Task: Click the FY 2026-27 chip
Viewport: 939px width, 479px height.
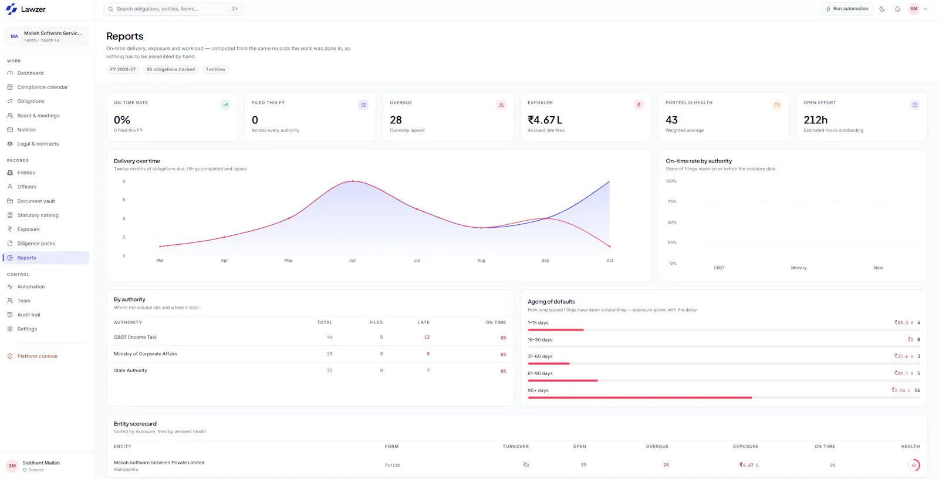Action: click(123, 69)
